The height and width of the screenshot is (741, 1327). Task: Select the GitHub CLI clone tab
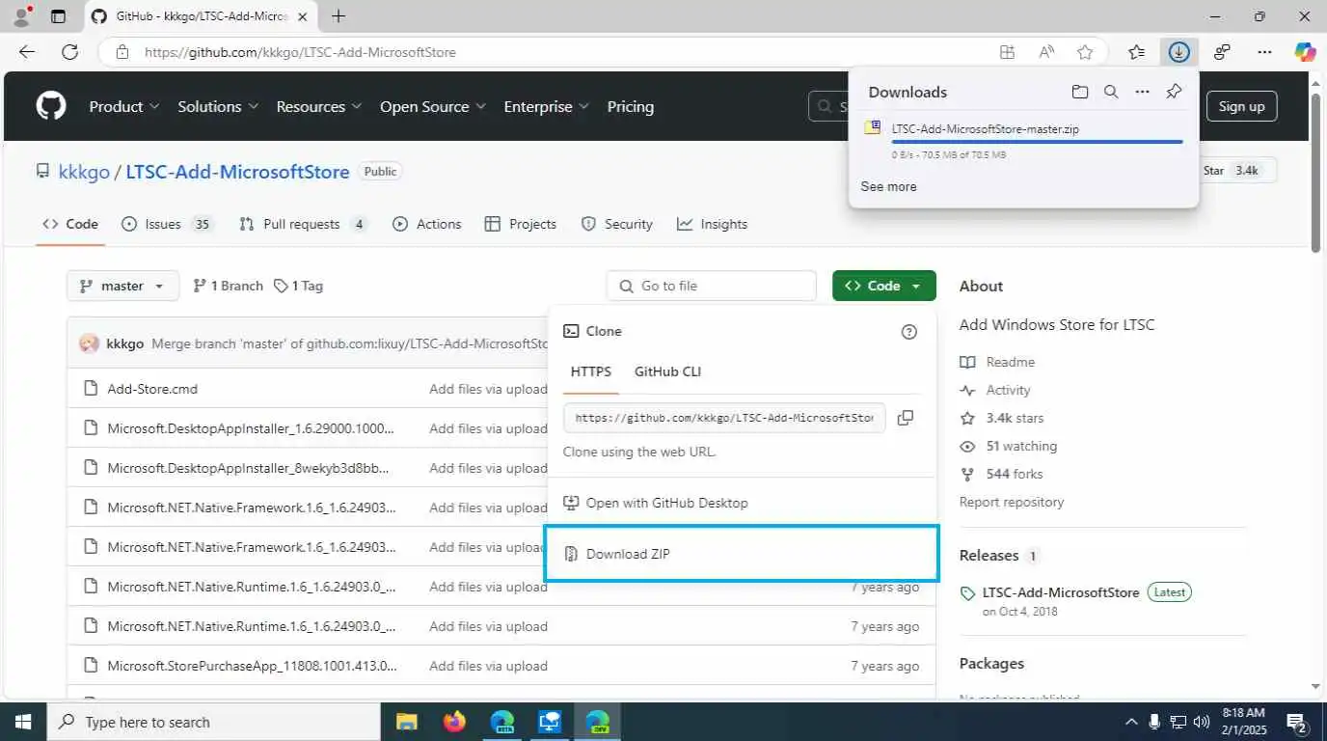(667, 371)
